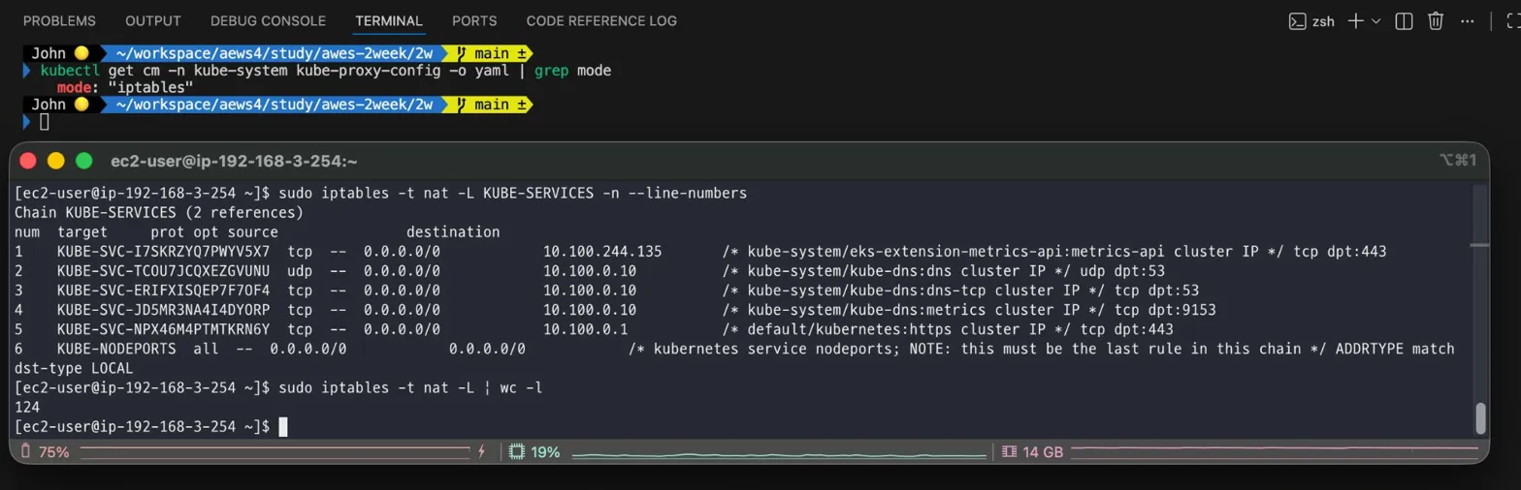
Task: Click the battery icon in terminal status bar
Action: [26, 451]
